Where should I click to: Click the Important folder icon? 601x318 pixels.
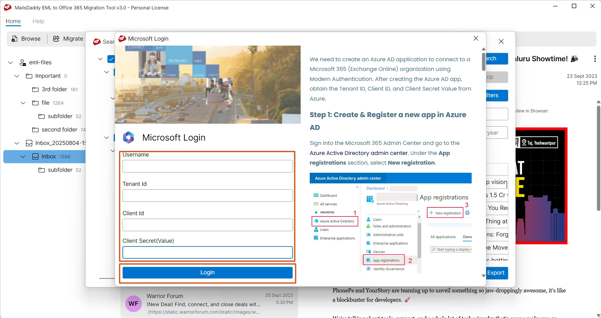click(x=28, y=76)
